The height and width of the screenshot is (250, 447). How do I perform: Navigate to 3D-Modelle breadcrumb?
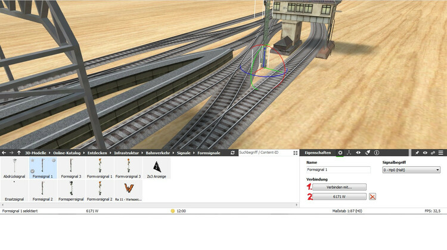coord(35,153)
